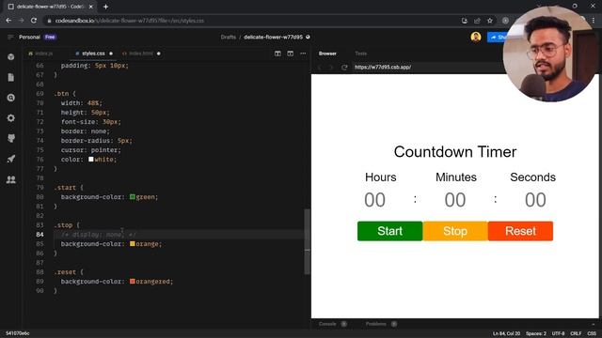Open the Sandbox Info cube icon in sidebar
This screenshot has width=602, height=338.
(x=10, y=56)
